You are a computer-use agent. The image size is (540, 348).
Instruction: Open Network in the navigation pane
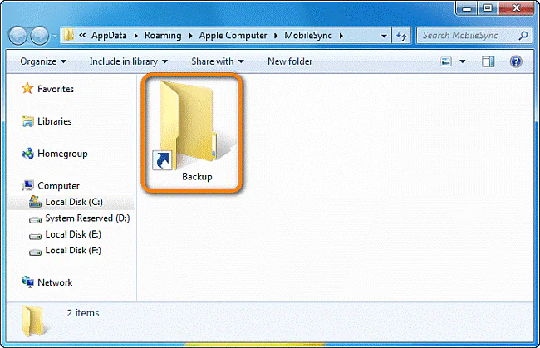point(55,282)
